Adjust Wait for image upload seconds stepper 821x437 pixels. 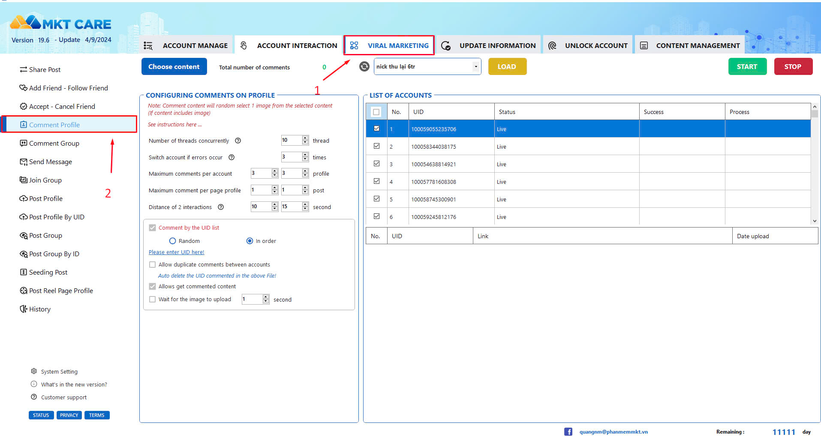tap(266, 299)
